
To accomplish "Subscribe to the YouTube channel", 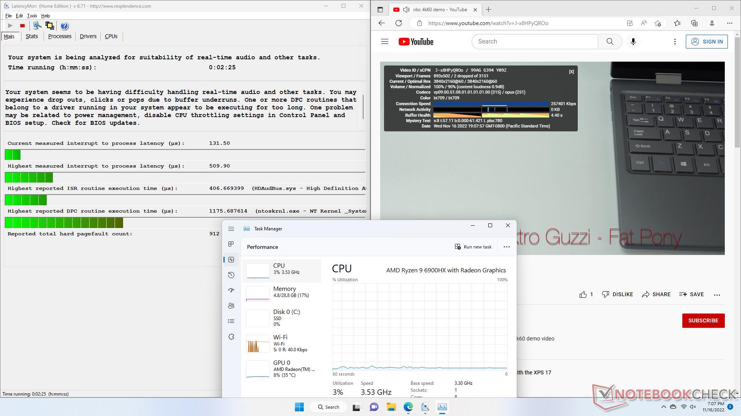I will (x=703, y=320).
